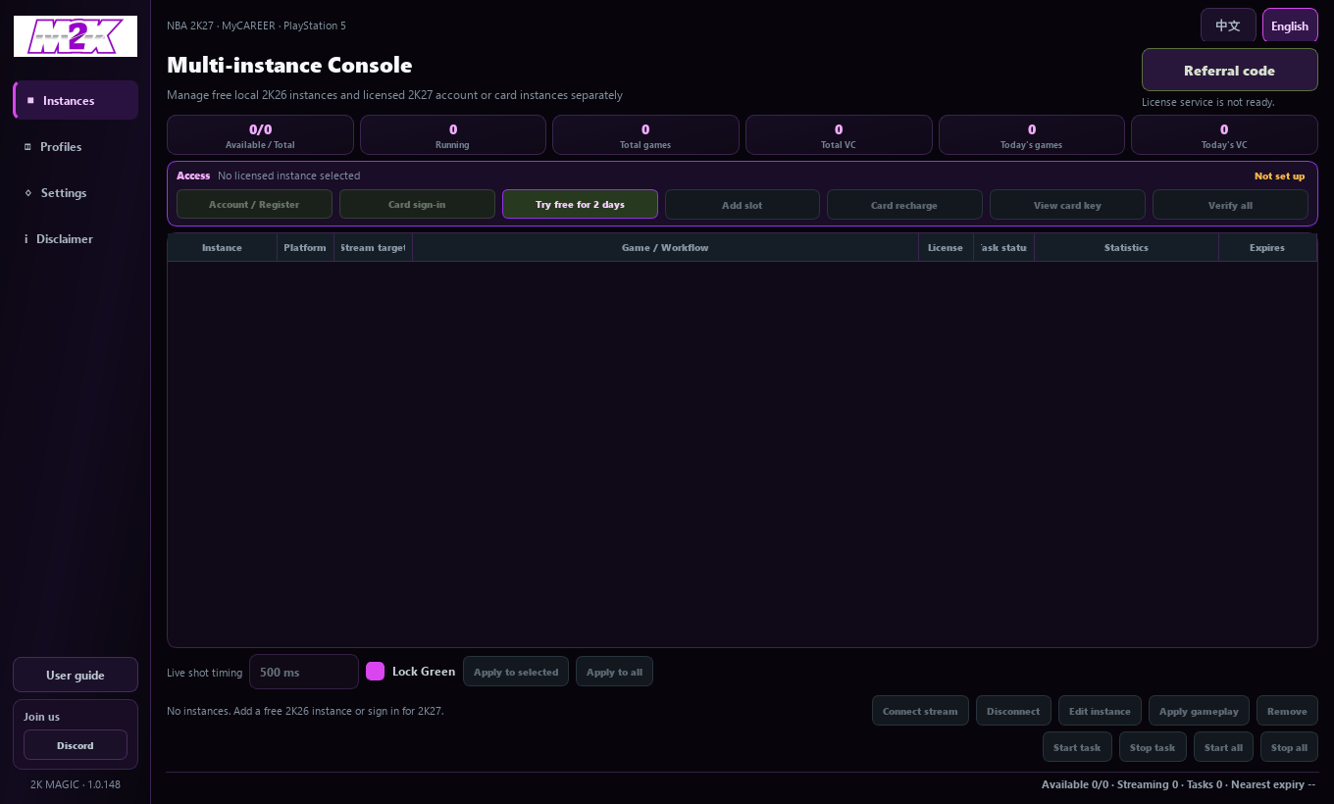Click the License column header
The image size is (1334, 804).
[x=946, y=247]
